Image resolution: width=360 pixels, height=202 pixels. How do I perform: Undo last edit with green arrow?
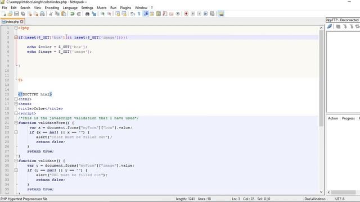pyautogui.click(x=73, y=13)
